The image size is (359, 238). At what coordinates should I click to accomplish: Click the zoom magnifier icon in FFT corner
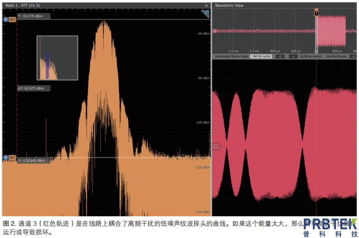(x=205, y=14)
